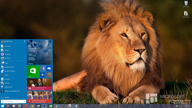
Task: Expand the File Explorer jump list arrow
Action: 25,58
